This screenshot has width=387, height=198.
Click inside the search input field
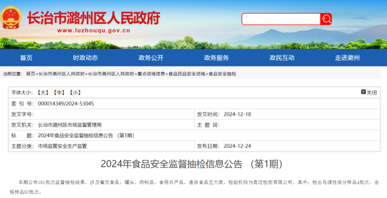281,19
